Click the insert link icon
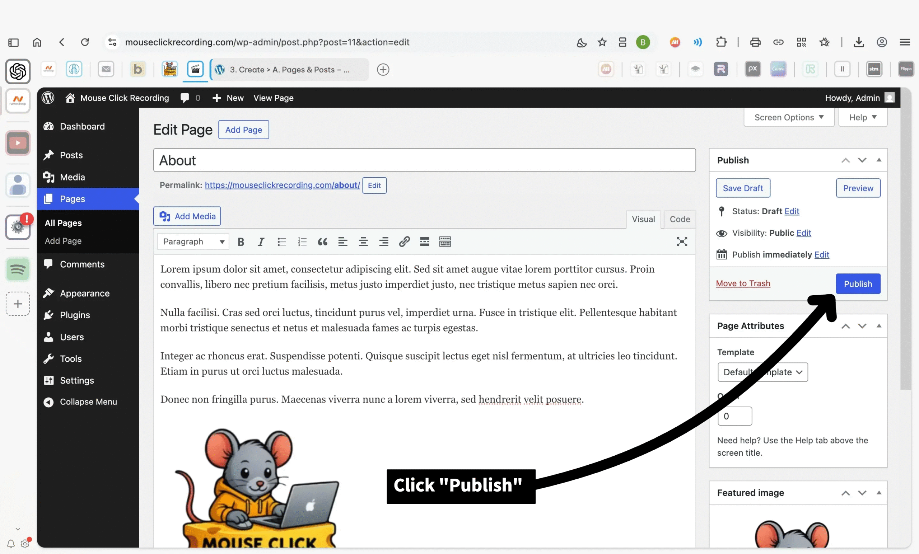 pyautogui.click(x=404, y=242)
